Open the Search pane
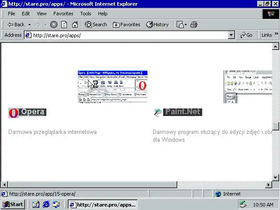The image size is (280, 210). (96, 24)
